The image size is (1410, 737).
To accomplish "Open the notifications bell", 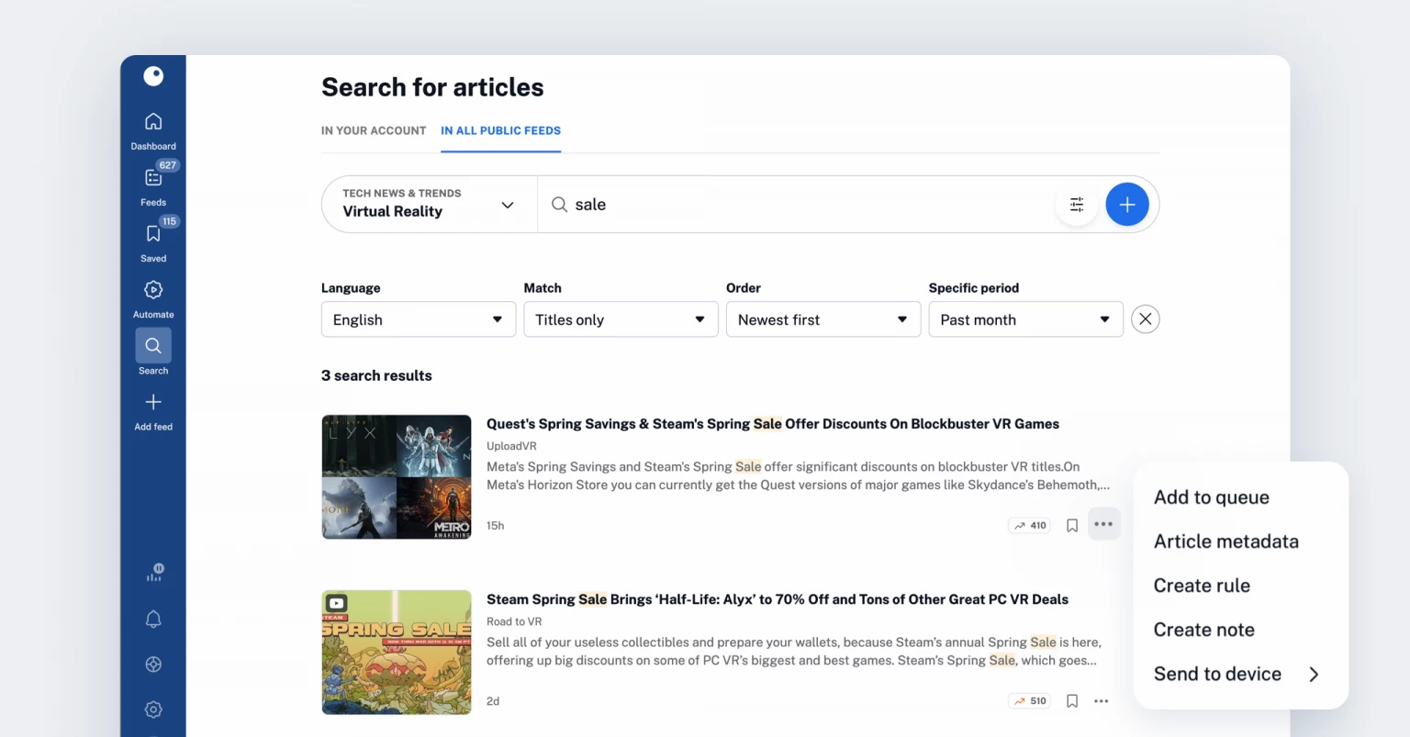I will pos(152,619).
